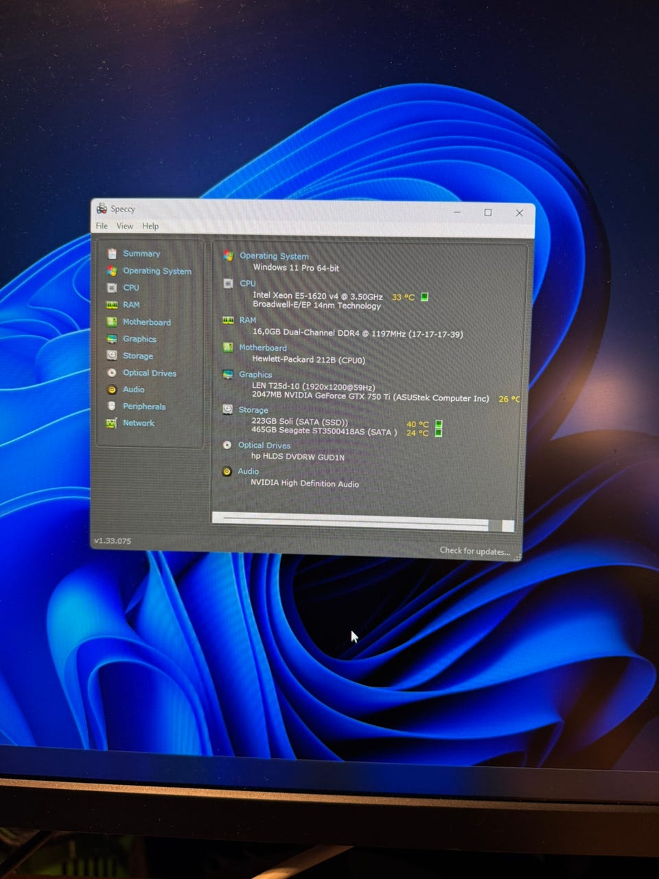
Task: Open the File menu in Speccy
Action: (102, 226)
